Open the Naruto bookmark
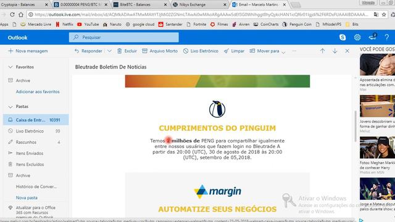Image resolution: width=395 pixels, height=222 pixels. 112,24
